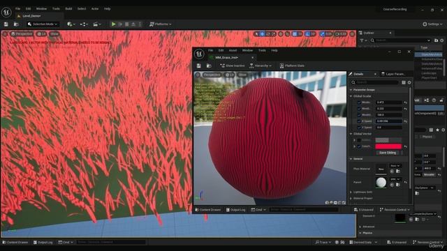Create new folder in the Outliner
This screenshot has width=447, height=251.
(436, 40)
